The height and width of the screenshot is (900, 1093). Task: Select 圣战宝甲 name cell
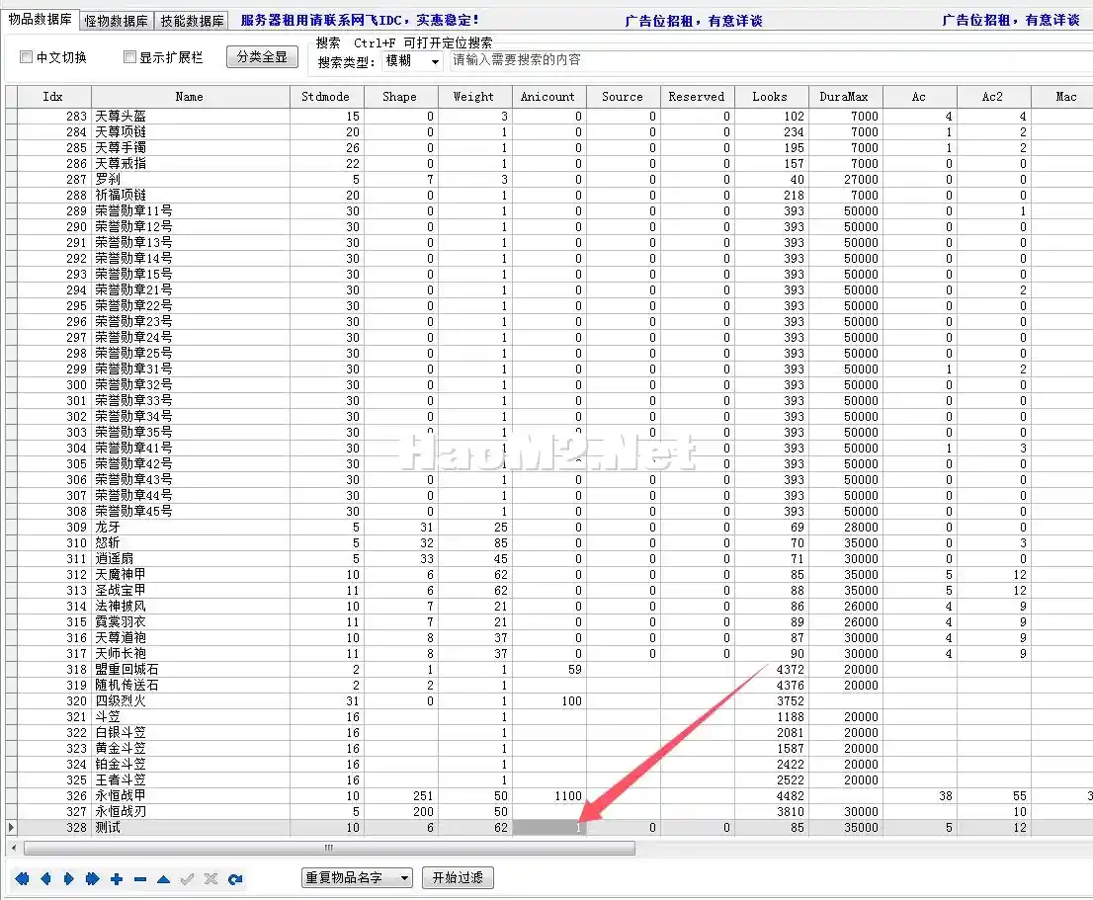(191, 591)
